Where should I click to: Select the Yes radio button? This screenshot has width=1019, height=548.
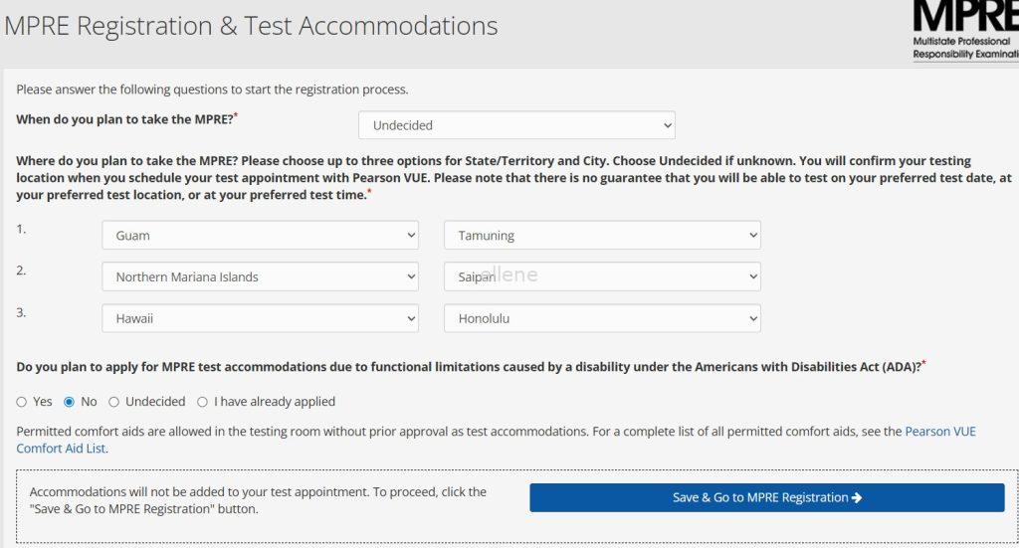(22, 402)
